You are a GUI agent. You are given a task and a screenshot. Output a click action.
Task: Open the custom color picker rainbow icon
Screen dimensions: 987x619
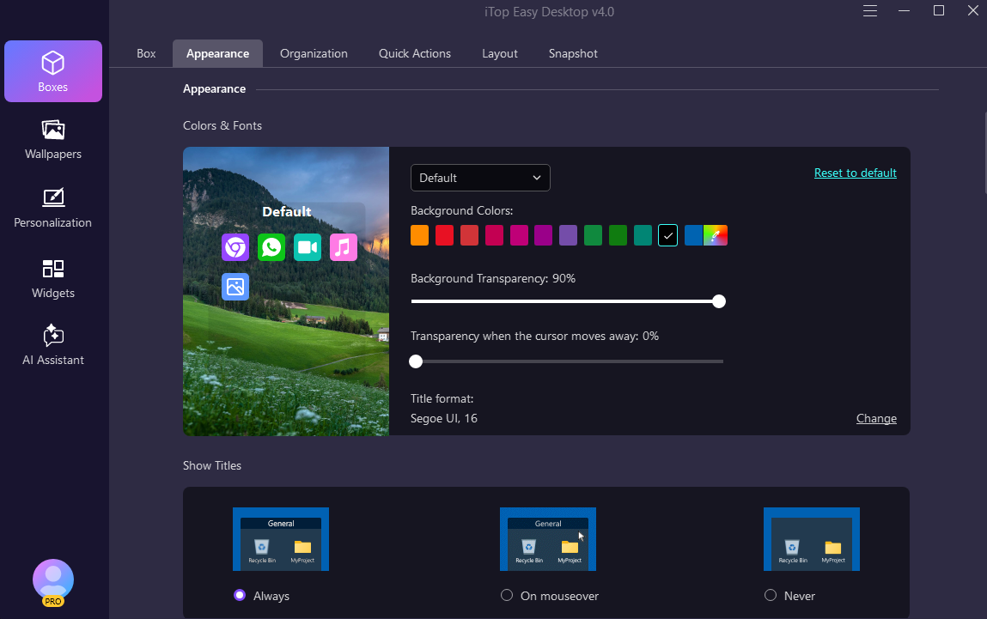[x=716, y=235]
